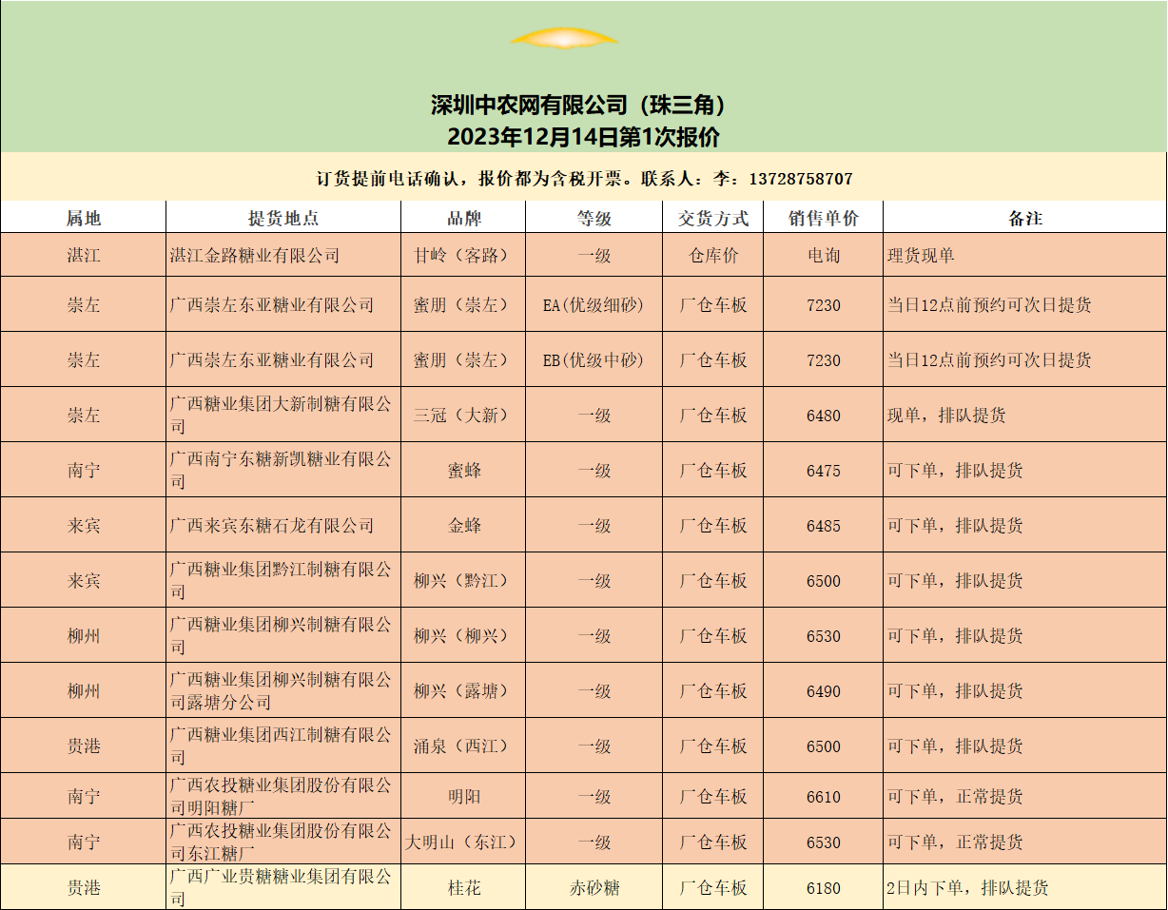The width and height of the screenshot is (1168, 910).
Task: Click the 属地 column header
Action: [x=83, y=218]
